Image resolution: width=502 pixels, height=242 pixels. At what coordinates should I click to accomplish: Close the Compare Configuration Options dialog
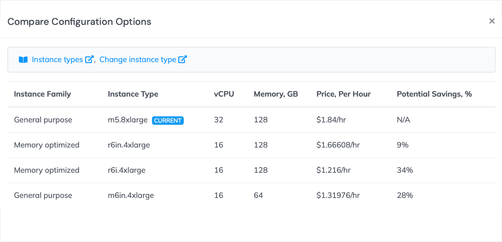tap(492, 21)
